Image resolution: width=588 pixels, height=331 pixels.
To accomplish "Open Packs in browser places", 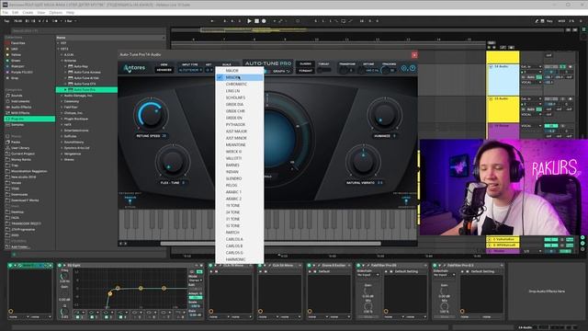I will (29, 142).
